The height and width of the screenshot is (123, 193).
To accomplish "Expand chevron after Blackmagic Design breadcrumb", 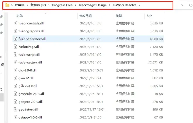I will [x=110, y=5].
